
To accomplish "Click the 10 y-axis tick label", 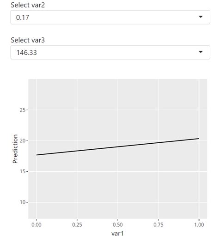I will click(x=23, y=202).
